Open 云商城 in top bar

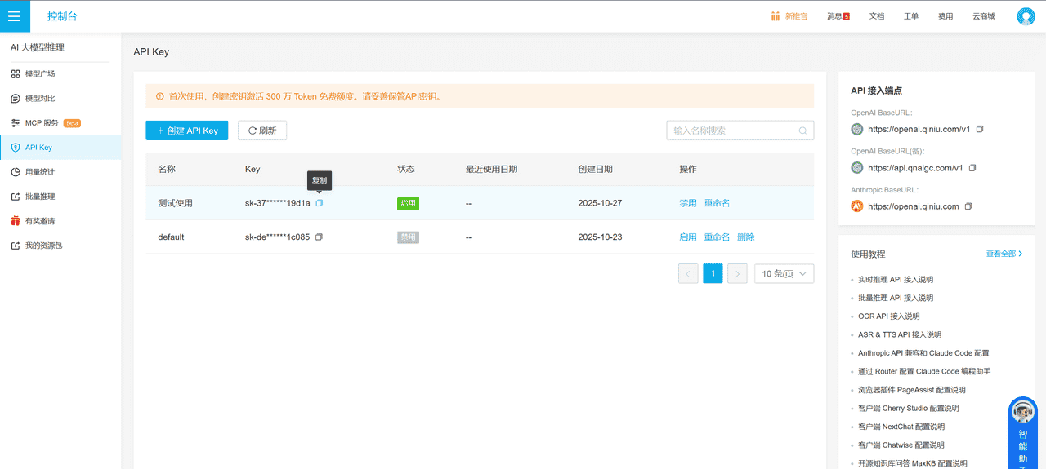tap(984, 16)
